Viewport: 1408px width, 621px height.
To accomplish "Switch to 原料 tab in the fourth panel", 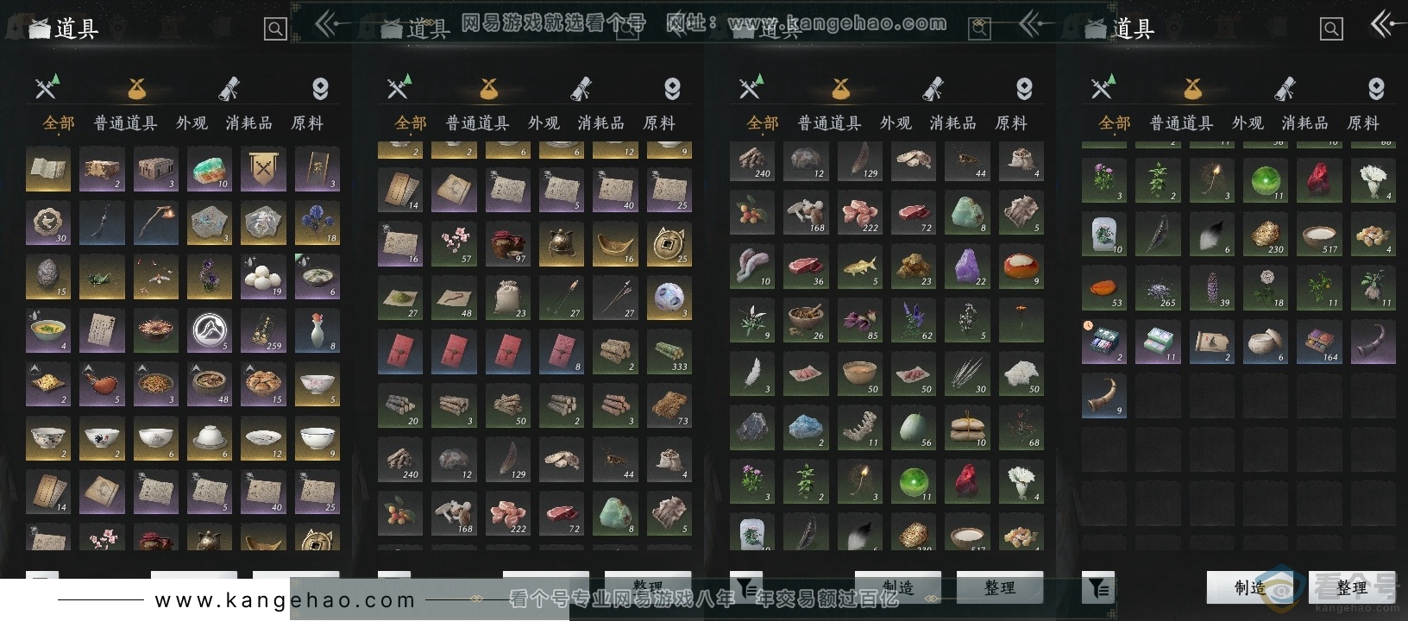I will point(1363,123).
